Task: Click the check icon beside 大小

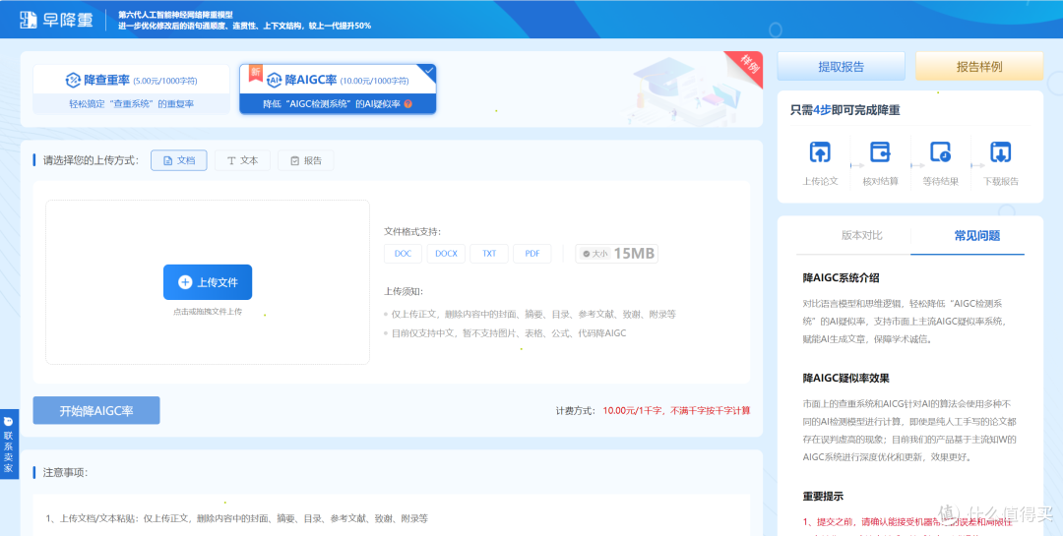Action: [587, 254]
